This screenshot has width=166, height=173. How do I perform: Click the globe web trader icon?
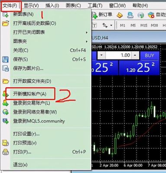click(6, 112)
